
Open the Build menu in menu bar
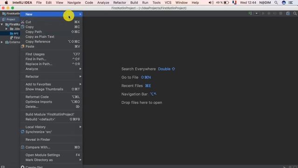point(134,2)
